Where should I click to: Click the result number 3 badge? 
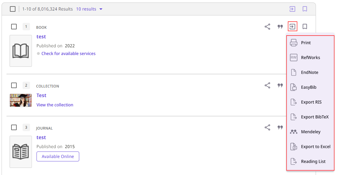pyautogui.click(x=26, y=127)
